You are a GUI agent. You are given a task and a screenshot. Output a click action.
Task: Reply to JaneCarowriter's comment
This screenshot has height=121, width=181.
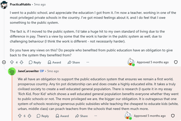43,116
